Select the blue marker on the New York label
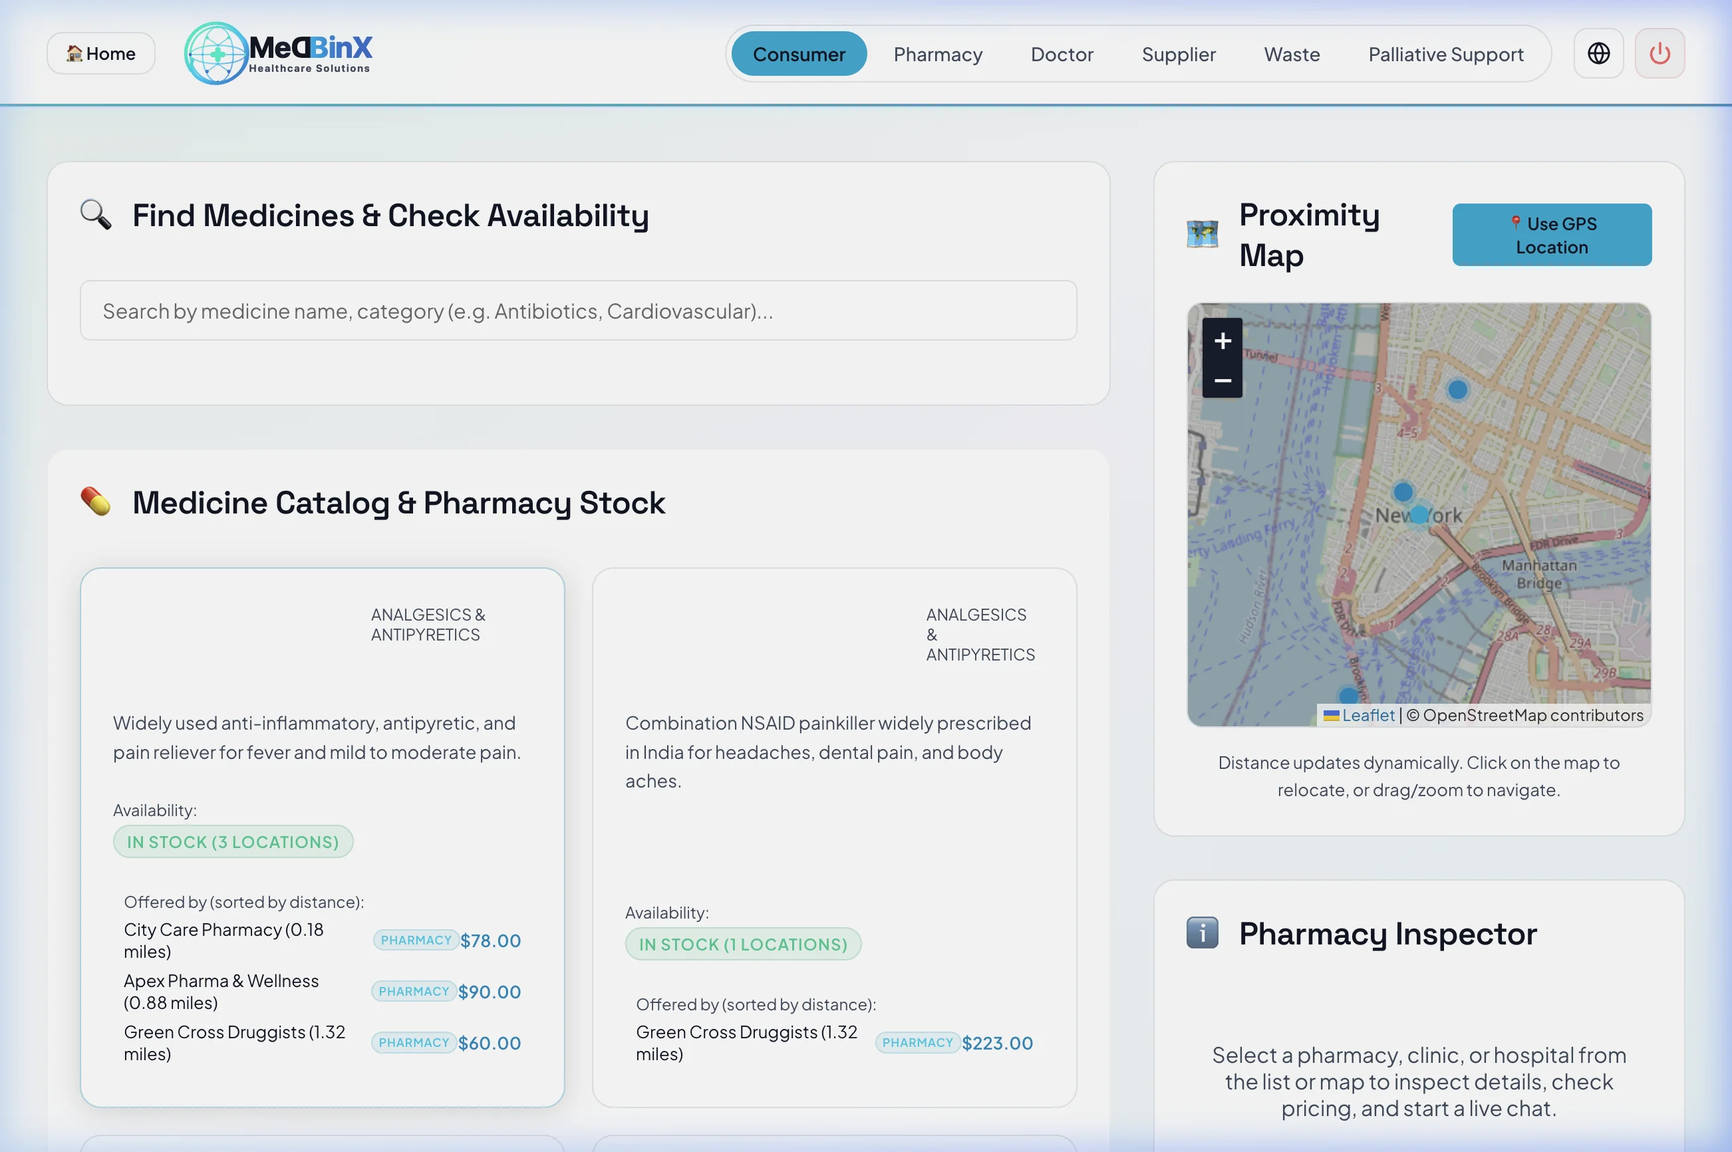 1419,514
